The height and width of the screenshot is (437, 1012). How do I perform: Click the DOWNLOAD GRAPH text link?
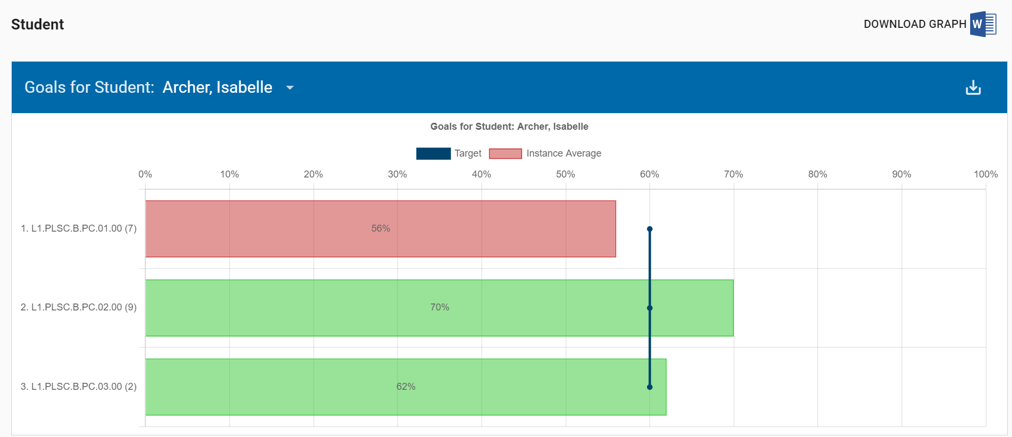914,24
